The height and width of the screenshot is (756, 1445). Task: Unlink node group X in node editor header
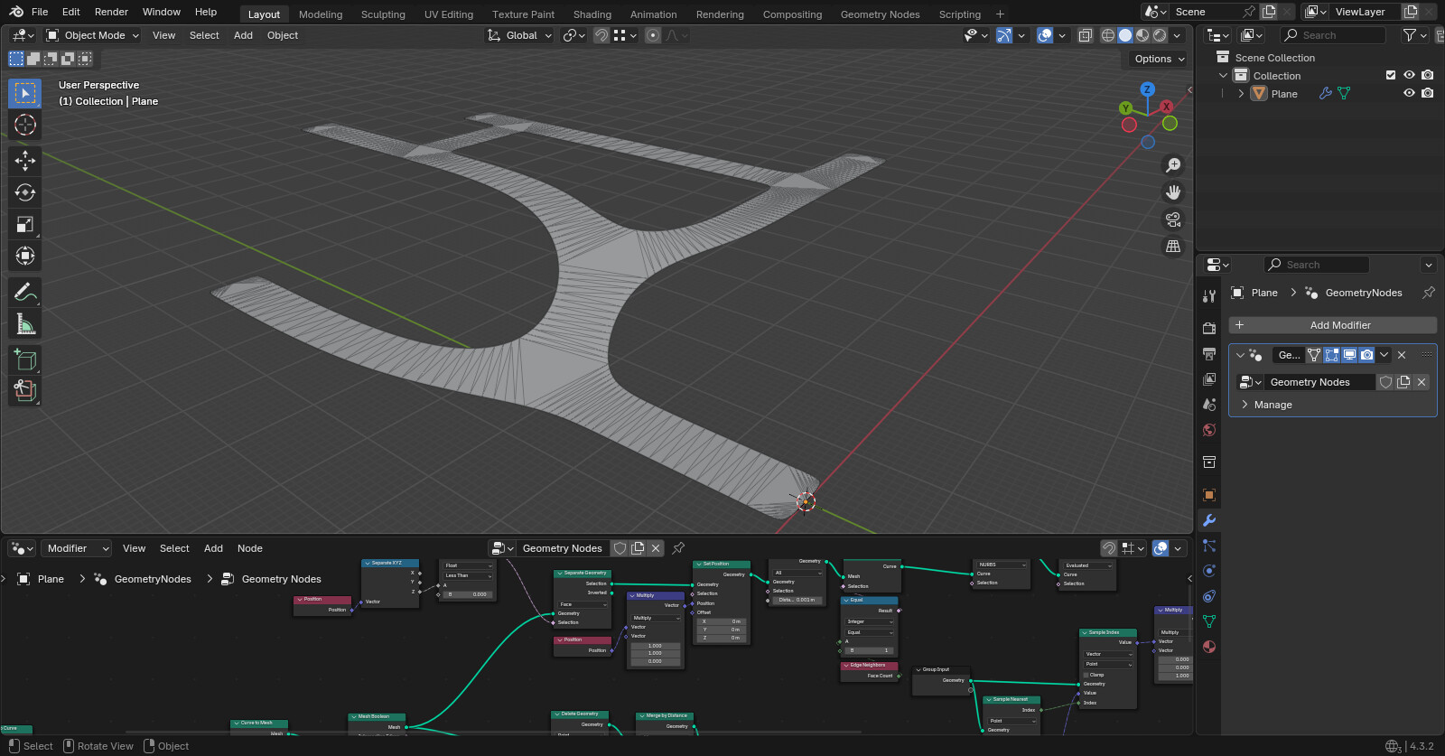(656, 548)
